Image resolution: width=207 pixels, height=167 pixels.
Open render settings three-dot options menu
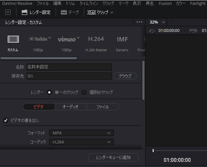pyautogui.click(x=139, y=22)
